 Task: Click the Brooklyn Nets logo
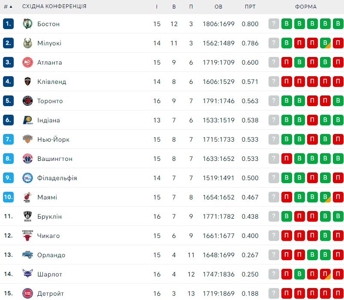click(27, 216)
